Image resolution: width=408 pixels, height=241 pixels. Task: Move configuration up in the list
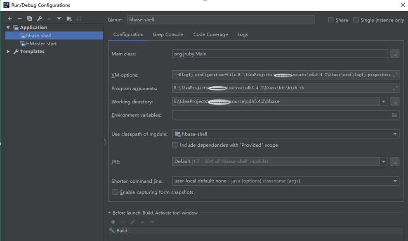49,19
